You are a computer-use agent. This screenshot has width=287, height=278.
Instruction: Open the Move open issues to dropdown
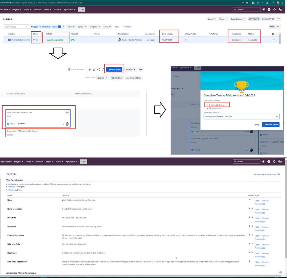(x=241, y=117)
